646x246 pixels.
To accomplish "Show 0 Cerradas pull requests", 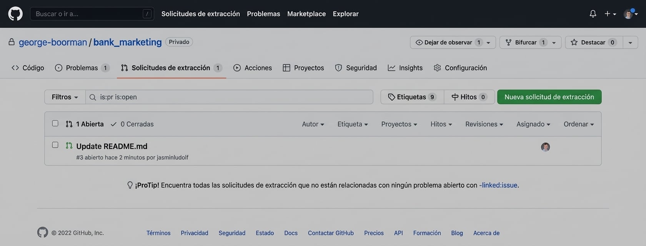I will pos(132,124).
